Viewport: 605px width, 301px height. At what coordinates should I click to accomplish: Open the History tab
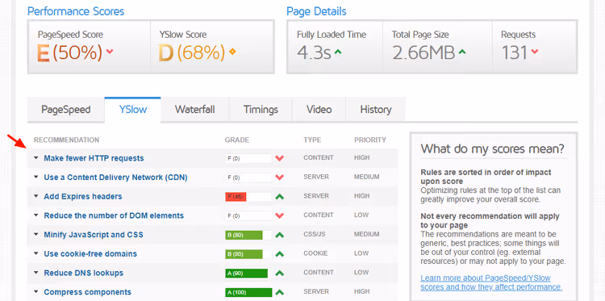click(x=376, y=110)
